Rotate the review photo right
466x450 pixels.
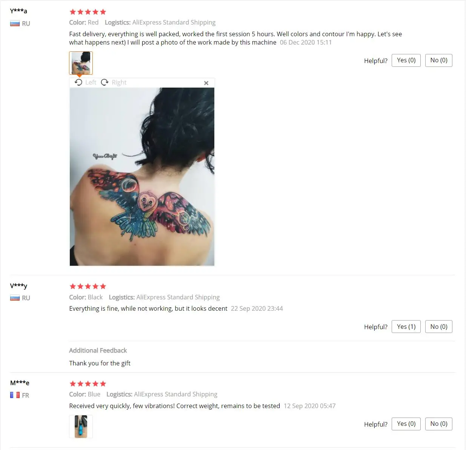pyautogui.click(x=114, y=82)
